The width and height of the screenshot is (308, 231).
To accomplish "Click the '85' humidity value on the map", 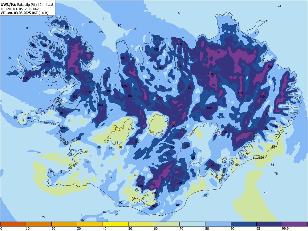I will (101, 32).
